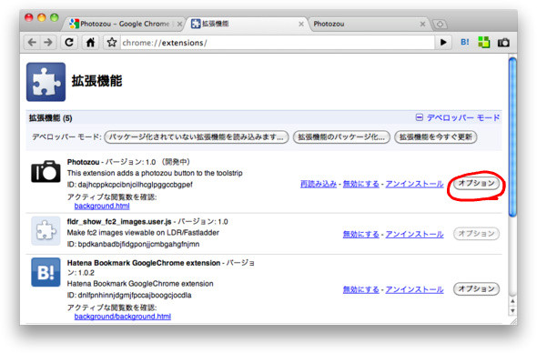Click 再読み込み link for Photozou

click(x=319, y=184)
